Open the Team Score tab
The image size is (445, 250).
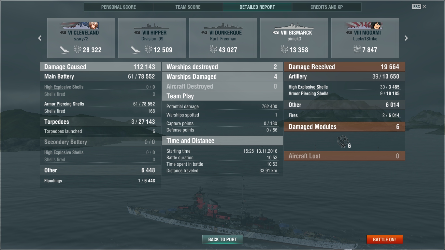point(188,7)
